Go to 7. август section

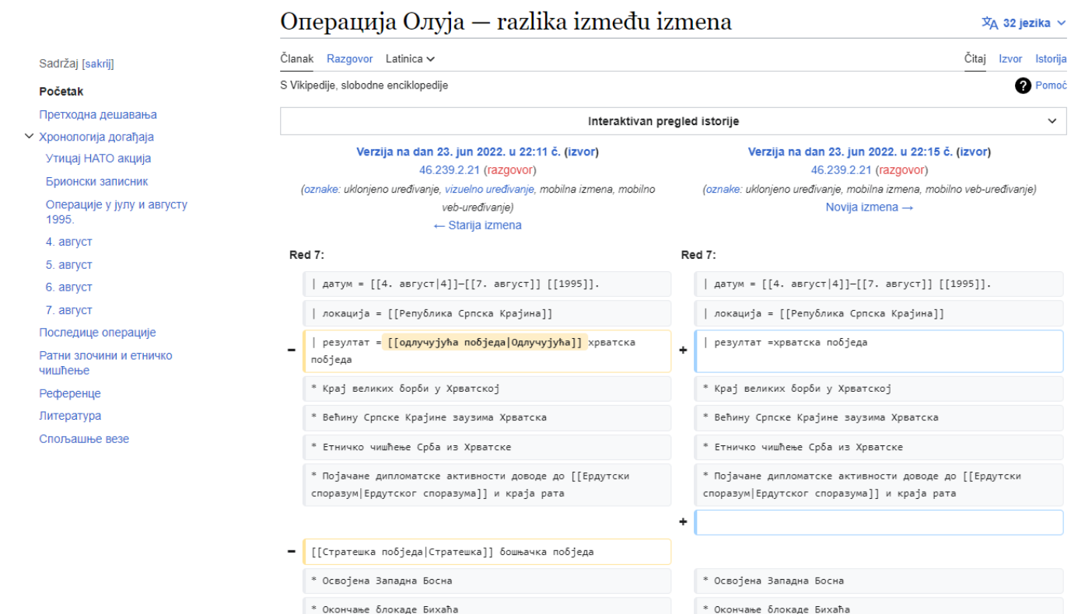point(68,310)
